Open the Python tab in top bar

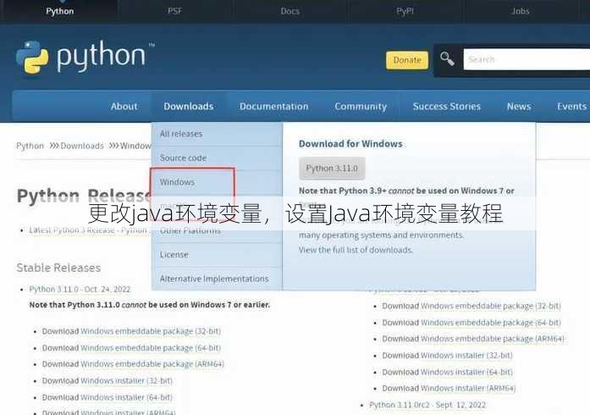(x=60, y=11)
